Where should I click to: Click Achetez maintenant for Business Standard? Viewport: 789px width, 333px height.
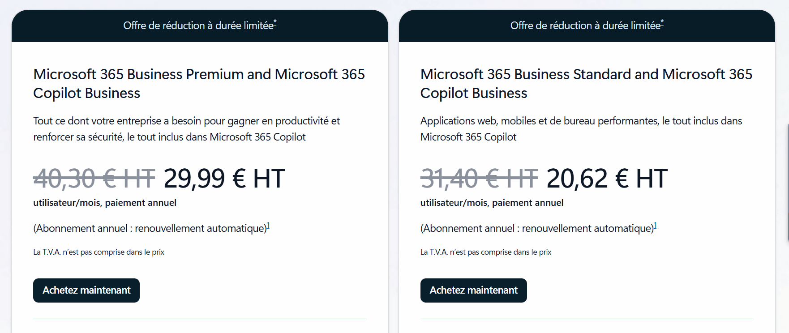click(x=473, y=290)
